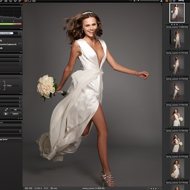Switch browser to filmstrip details view

(x=174, y=1)
